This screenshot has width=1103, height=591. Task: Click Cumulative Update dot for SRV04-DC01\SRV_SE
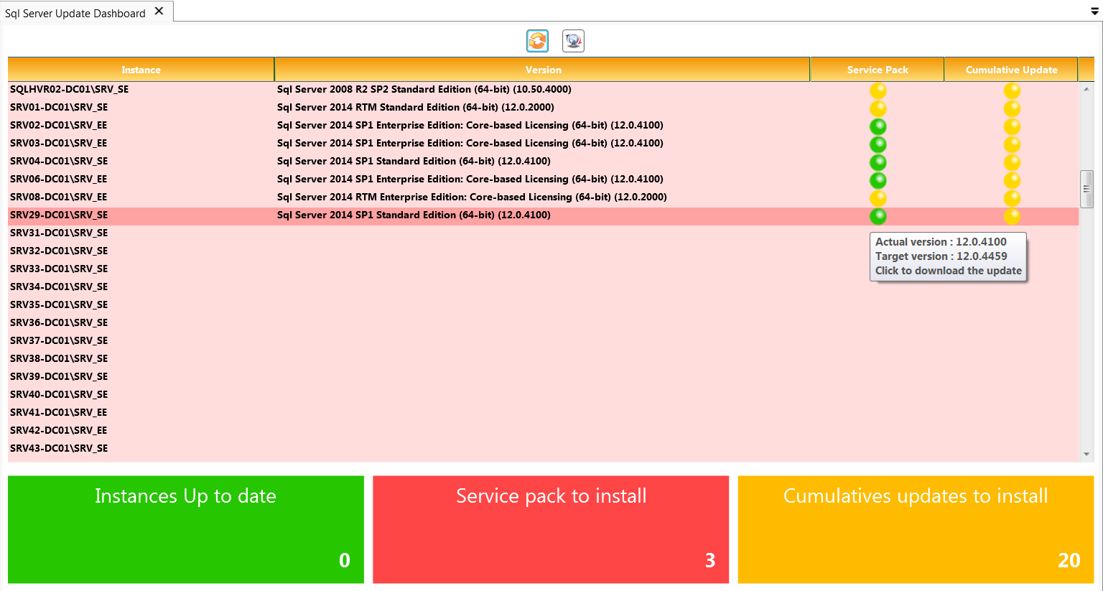click(1012, 162)
